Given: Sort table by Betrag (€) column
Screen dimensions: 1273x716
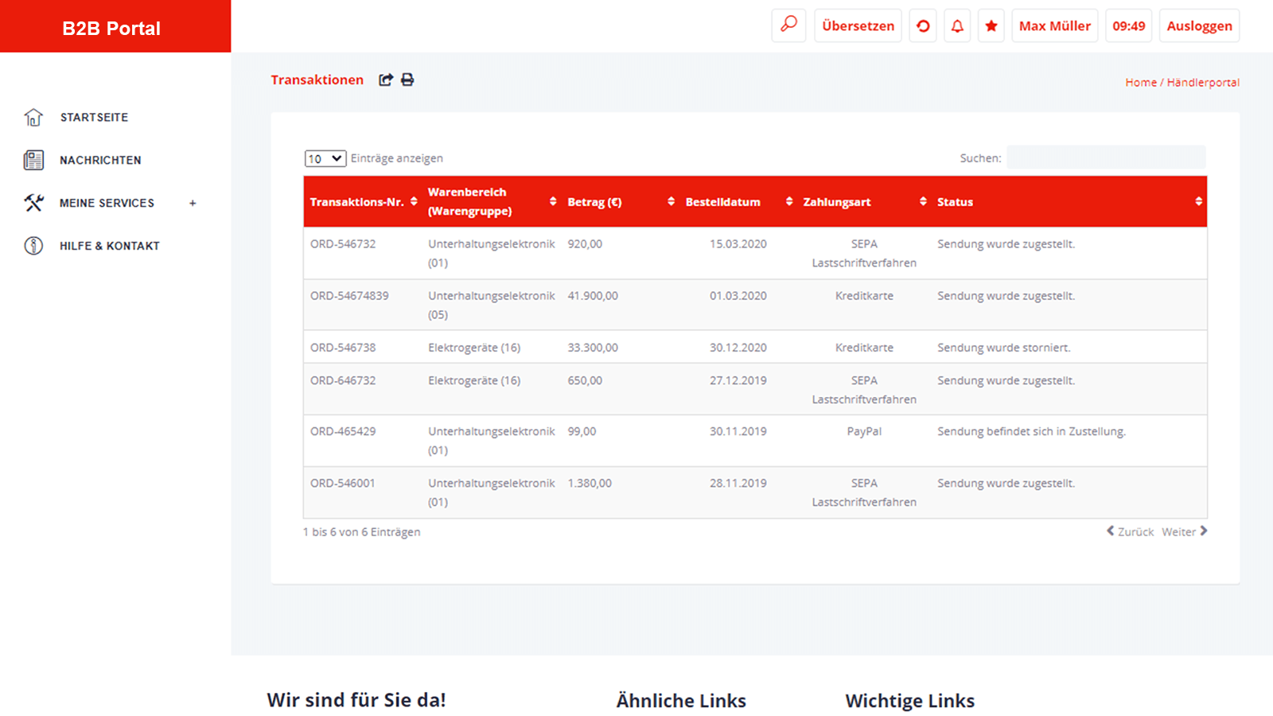Looking at the screenshot, I should coord(671,201).
